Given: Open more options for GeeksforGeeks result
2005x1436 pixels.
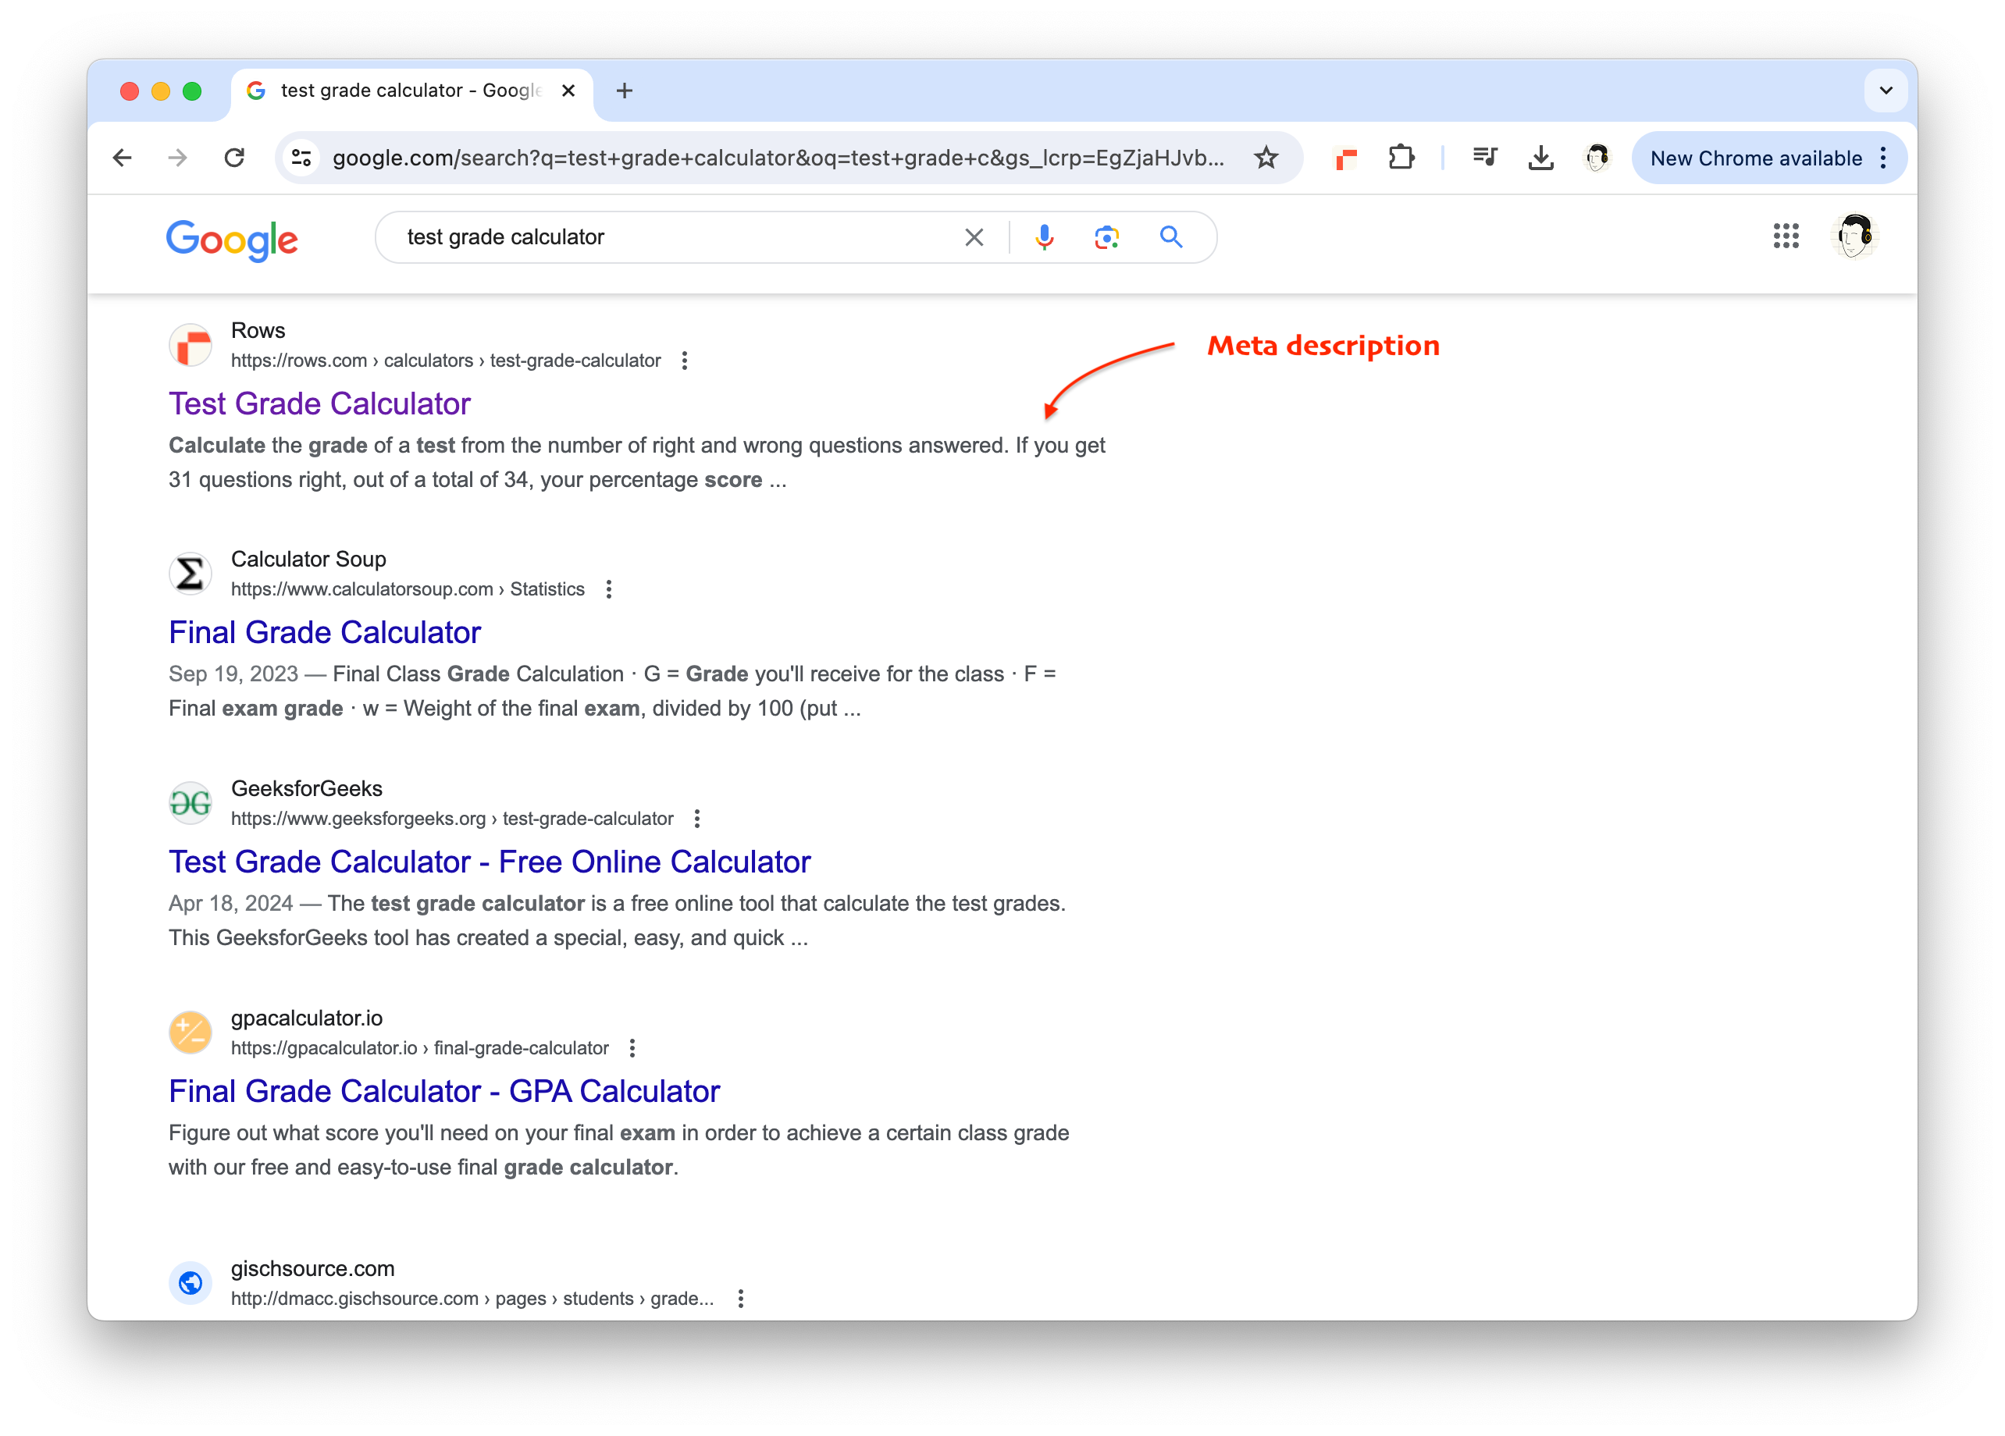Looking at the screenshot, I should coord(697,819).
